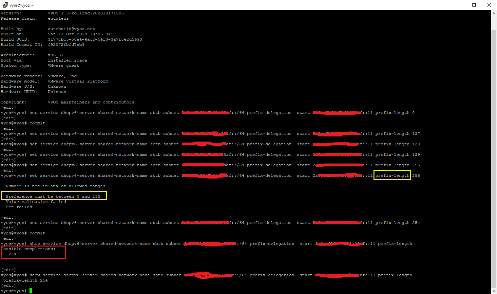The height and width of the screenshot is (294, 497).
Task: Click the autobuild@vyos.net address
Action: [x=71, y=29]
